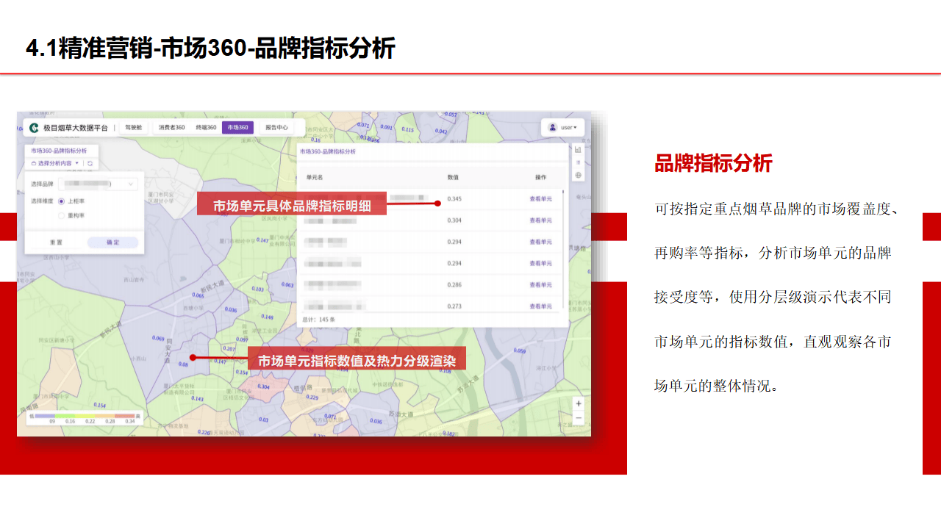Click the map value label 0.069
The width and height of the screenshot is (941, 529).
158,339
